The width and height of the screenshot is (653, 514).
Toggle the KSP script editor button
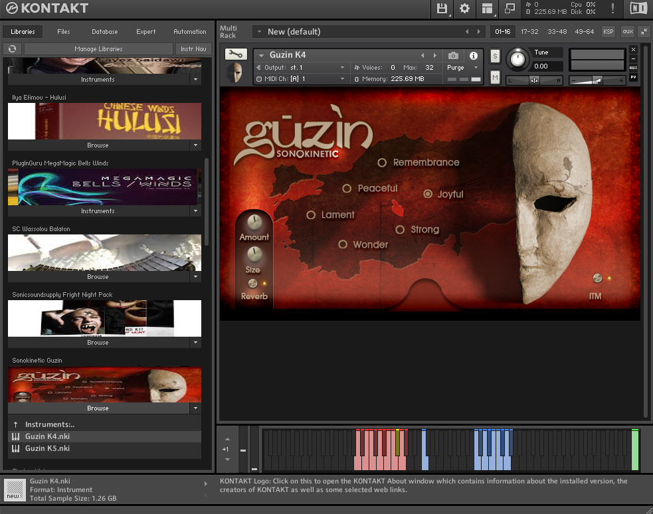coord(608,32)
